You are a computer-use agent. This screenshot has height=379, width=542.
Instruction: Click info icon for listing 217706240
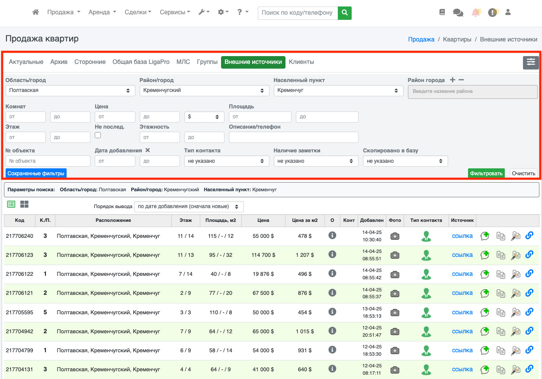332,235
